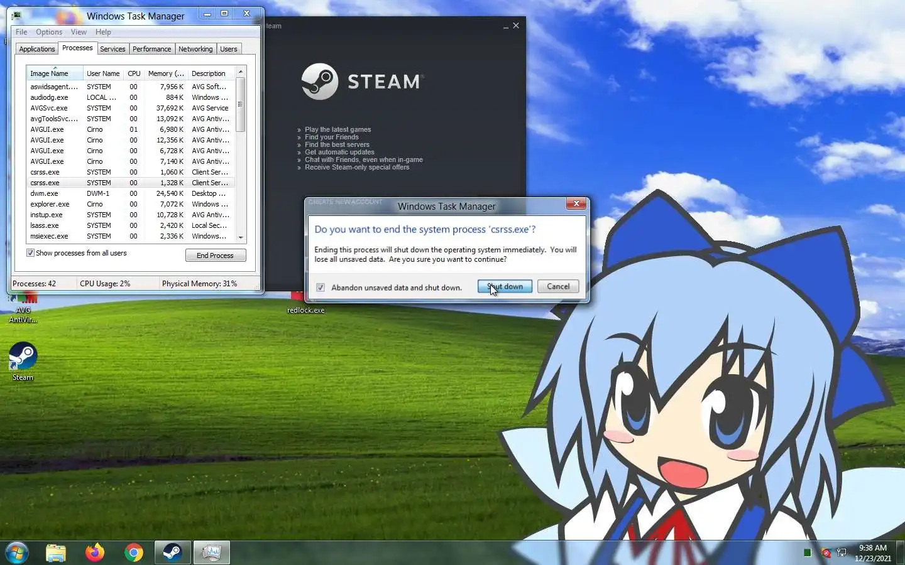
Task: Click the process list scroll-down arrow
Action: pyautogui.click(x=241, y=238)
